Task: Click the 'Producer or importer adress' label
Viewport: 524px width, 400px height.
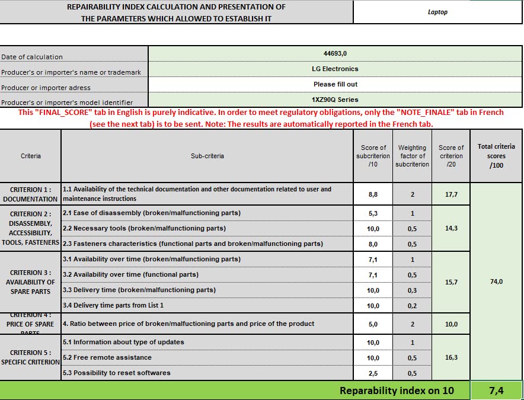Action: click(x=46, y=88)
